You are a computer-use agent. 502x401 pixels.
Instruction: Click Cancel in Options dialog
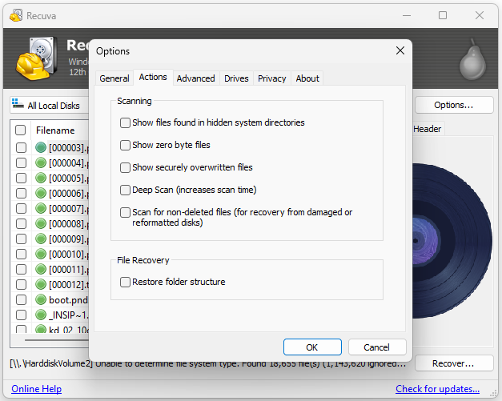377,347
